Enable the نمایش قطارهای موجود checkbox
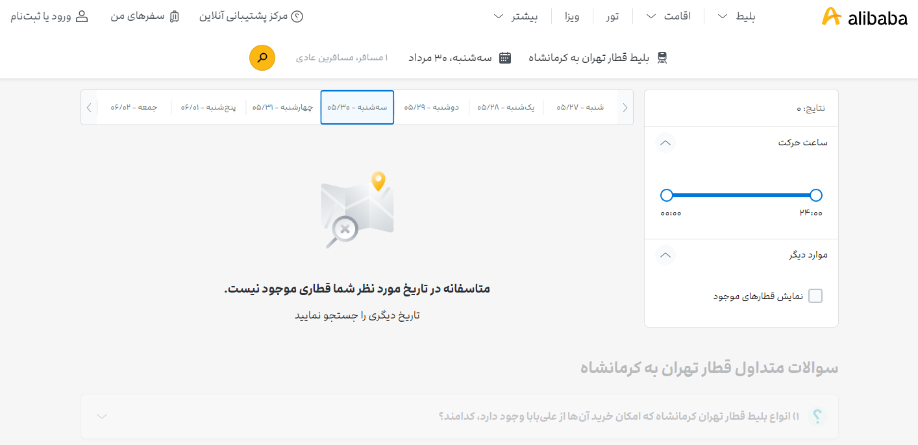The image size is (918, 445). 816,296
